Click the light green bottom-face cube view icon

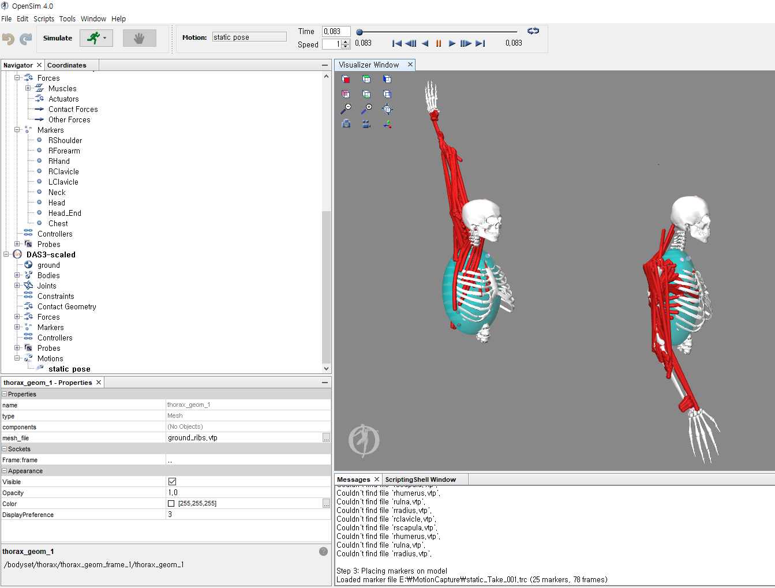[366, 94]
